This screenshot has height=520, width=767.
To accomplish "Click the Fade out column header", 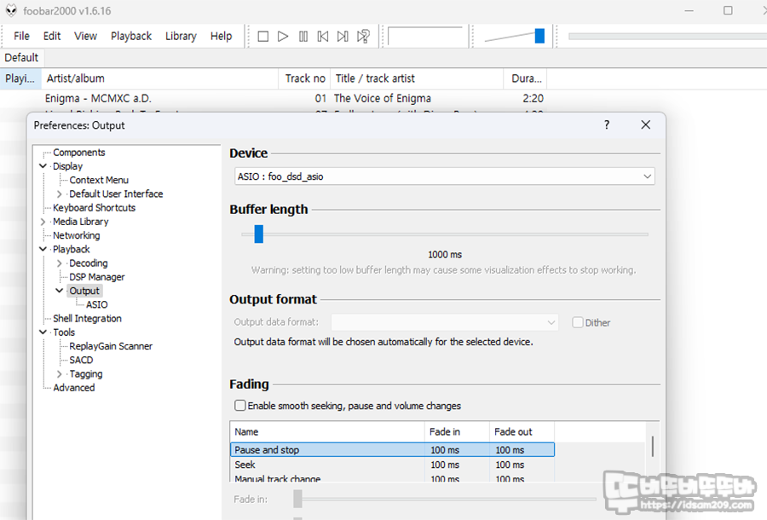I will (x=522, y=432).
